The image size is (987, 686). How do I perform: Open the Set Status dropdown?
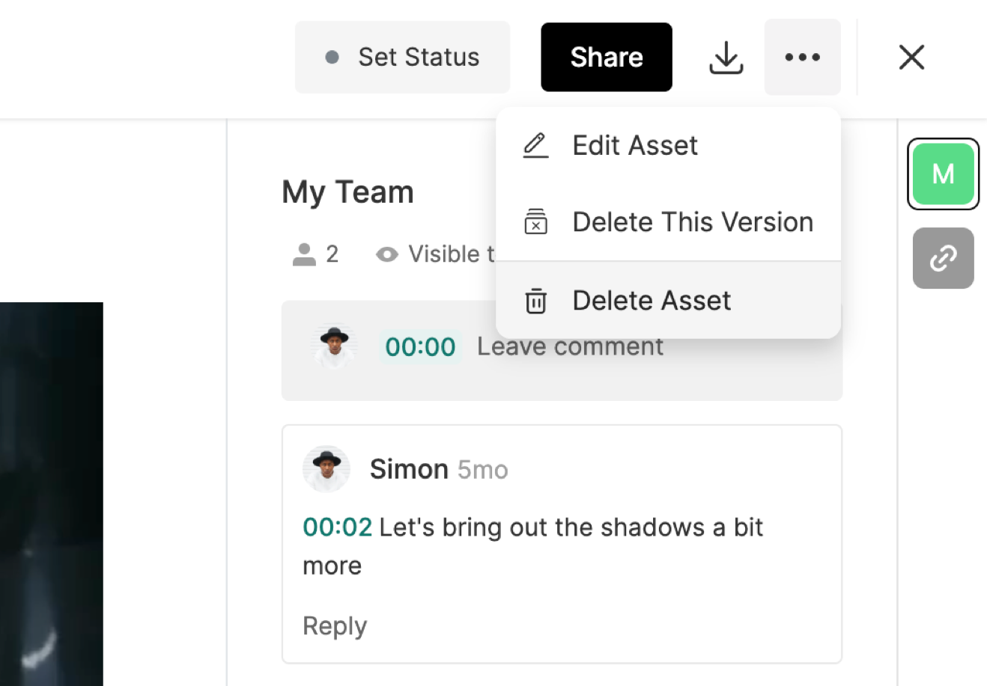click(403, 58)
